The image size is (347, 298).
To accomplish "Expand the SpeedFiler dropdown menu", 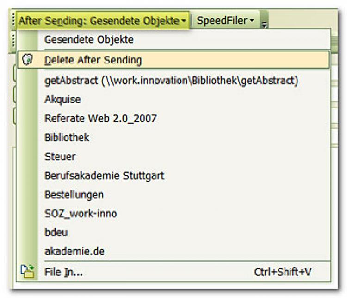I will (x=225, y=21).
